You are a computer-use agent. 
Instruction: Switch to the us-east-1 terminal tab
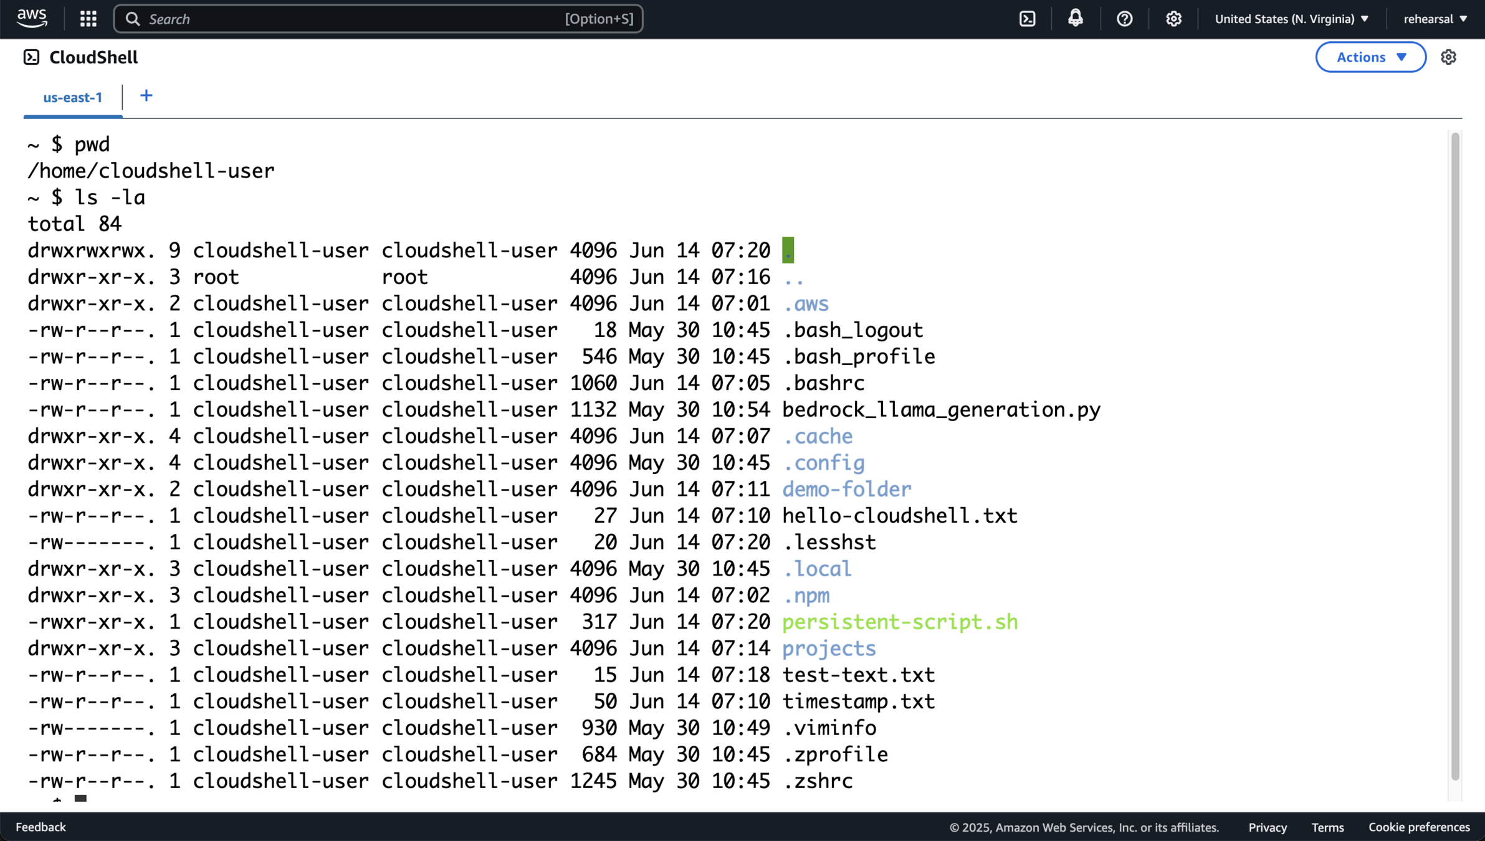73,97
